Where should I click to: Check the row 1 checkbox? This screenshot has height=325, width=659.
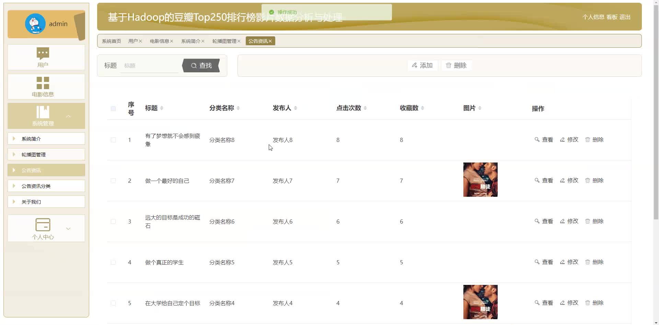(113, 140)
